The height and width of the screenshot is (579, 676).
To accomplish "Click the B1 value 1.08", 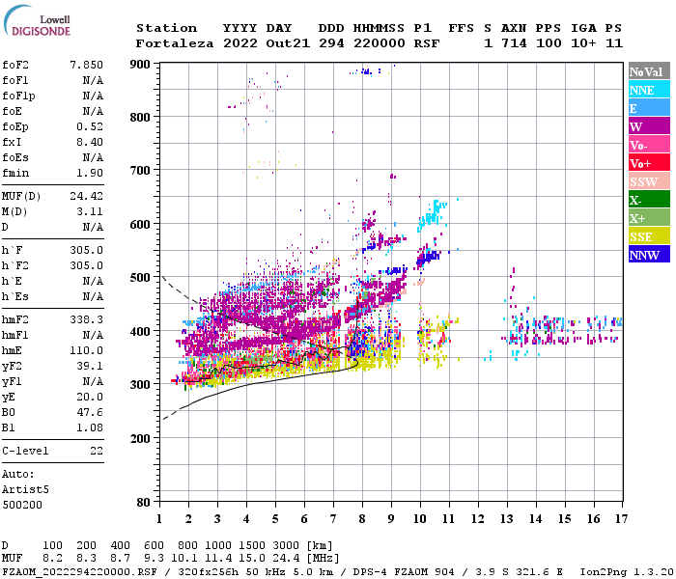I will [90, 427].
